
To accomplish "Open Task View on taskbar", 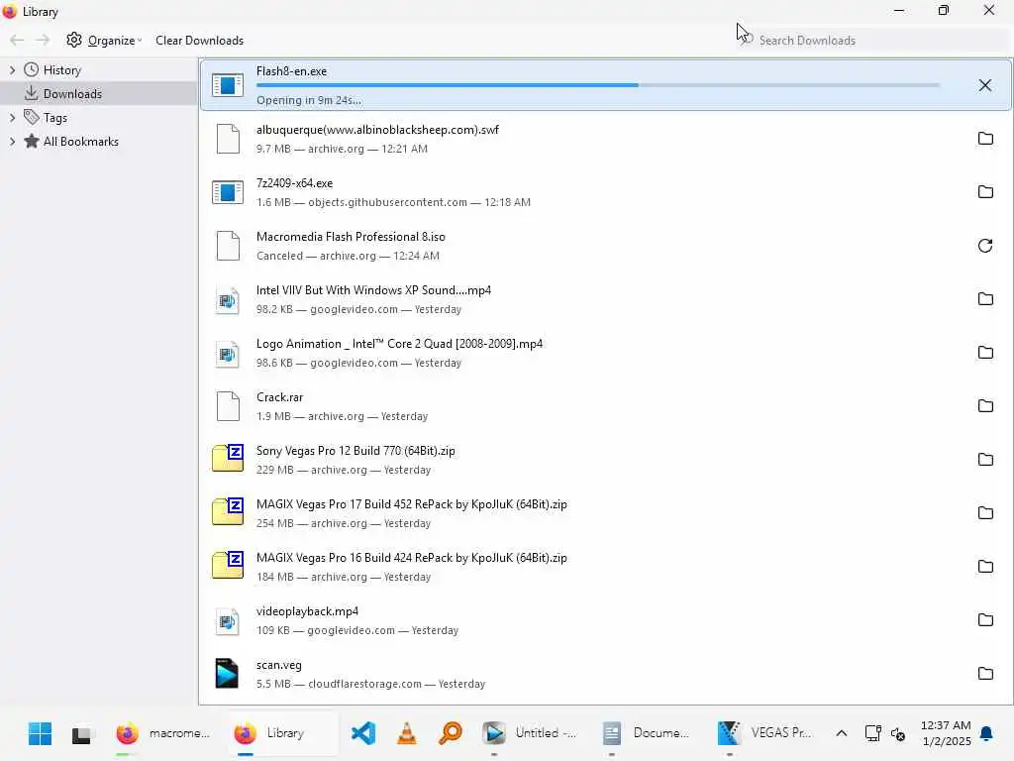I will [x=81, y=734].
